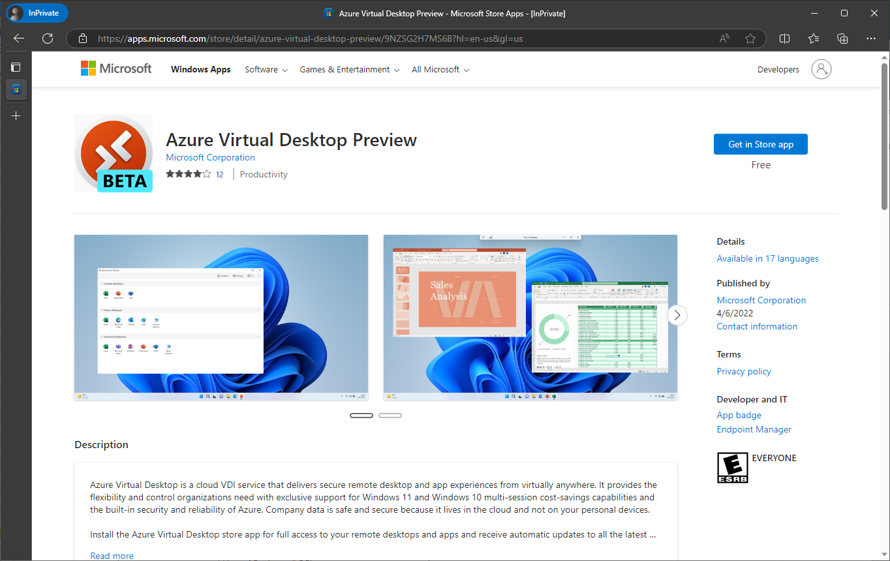Image resolution: width=890 pixels, height=561 pixels.
Task: Click the 12 ratings count
Action: pos(220,174)
